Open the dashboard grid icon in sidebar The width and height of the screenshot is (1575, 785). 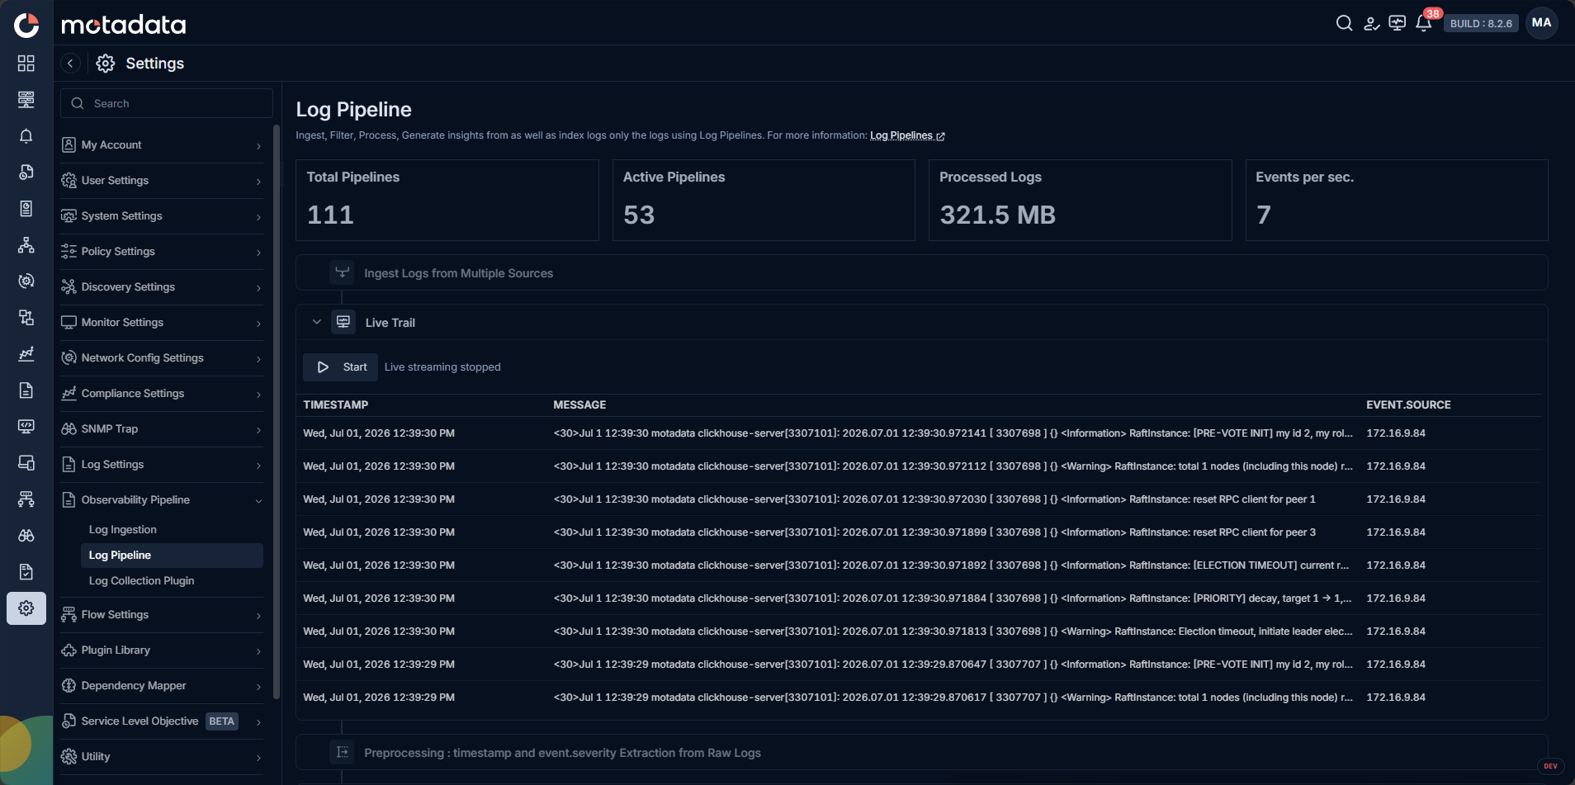point(26,64)
